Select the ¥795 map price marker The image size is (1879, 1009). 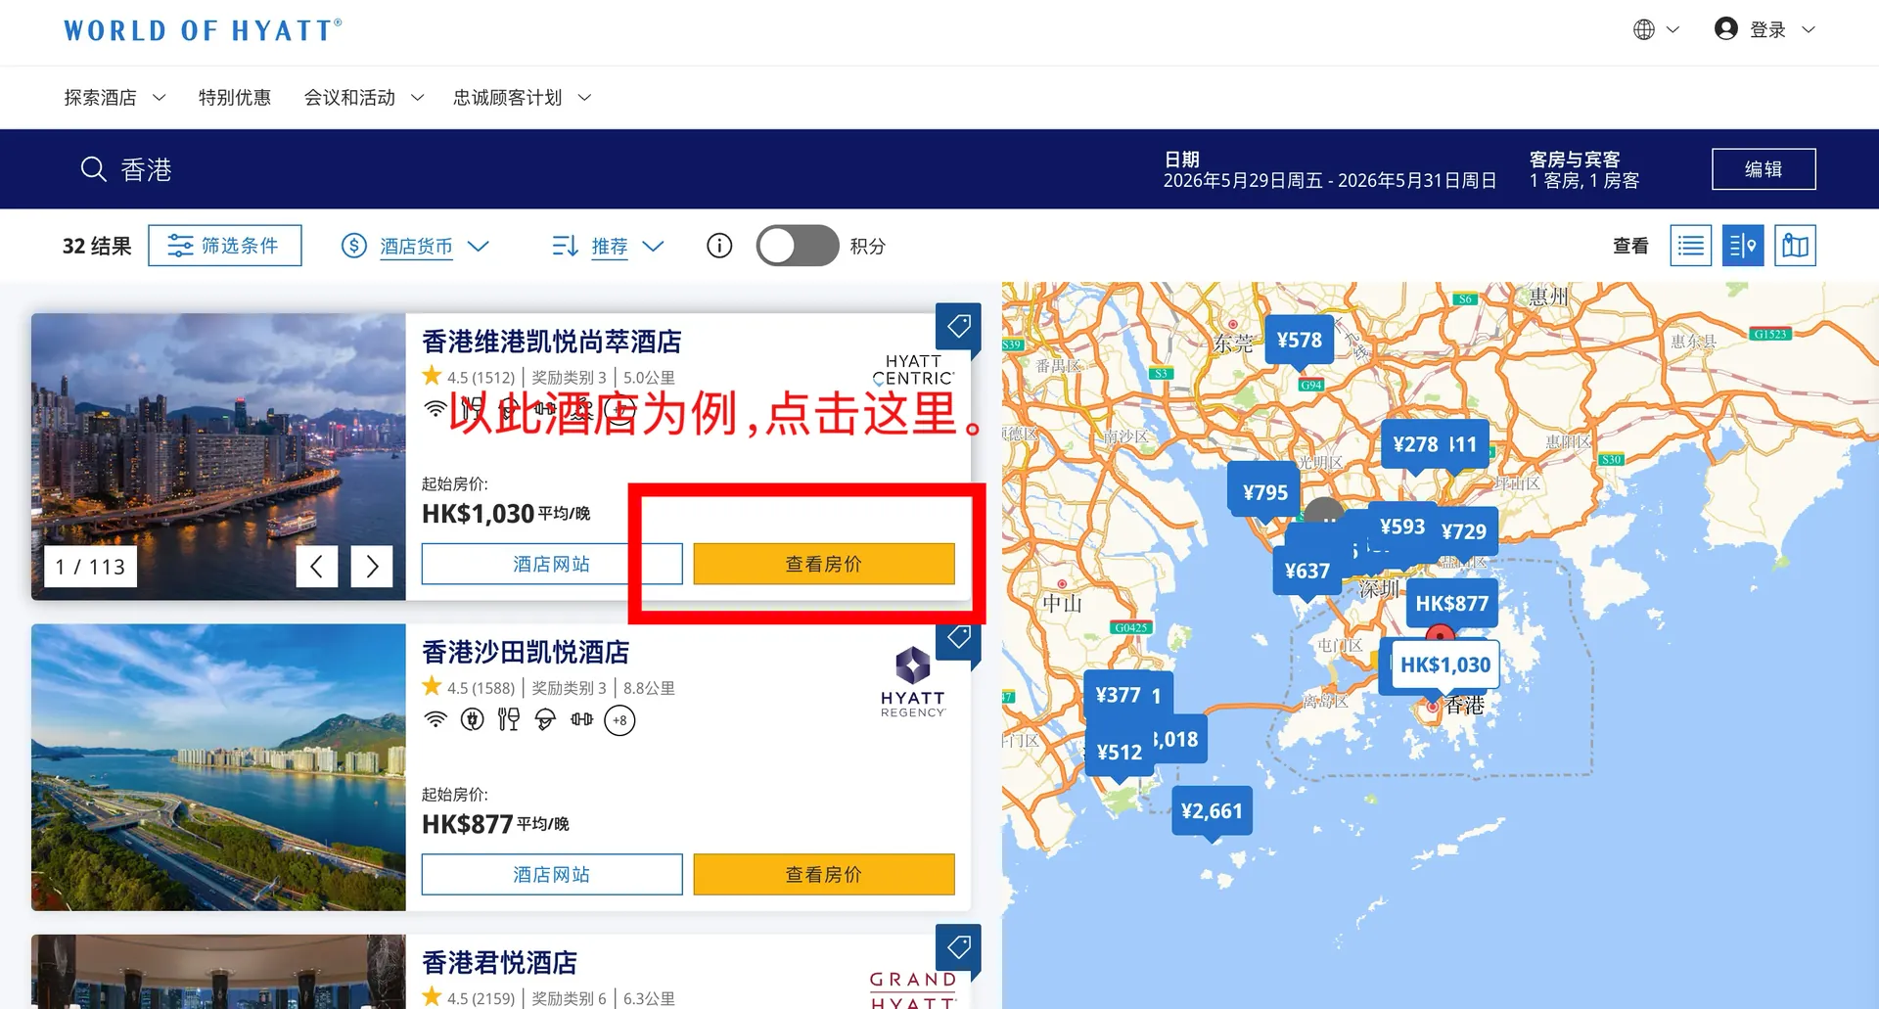(1264, 492)
